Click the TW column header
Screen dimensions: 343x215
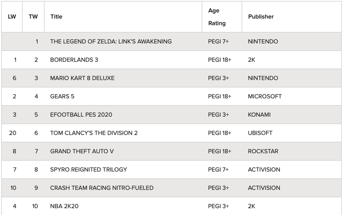[33, 17]
